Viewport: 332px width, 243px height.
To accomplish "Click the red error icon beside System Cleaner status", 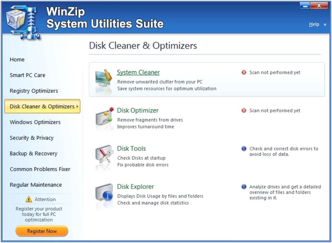I will tap(244, 72).
